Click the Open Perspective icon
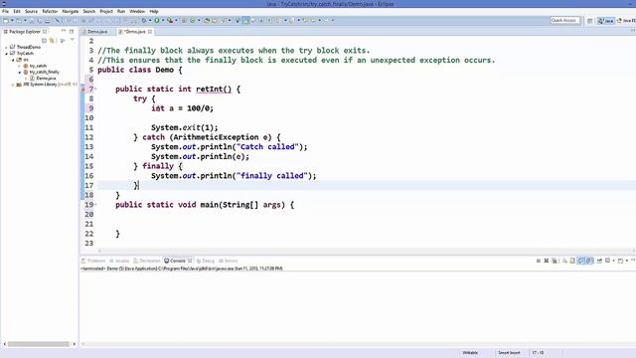Image resolution: width=636 pixels, height=358 pixels. (x=589, y=21)
